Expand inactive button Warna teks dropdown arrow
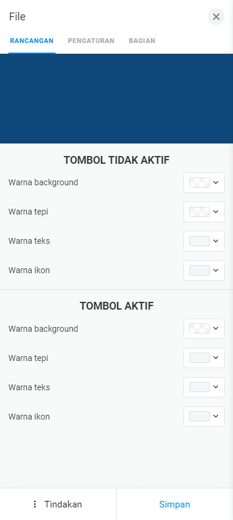Viewport: 233px width, 520px height. click(216, 241)
